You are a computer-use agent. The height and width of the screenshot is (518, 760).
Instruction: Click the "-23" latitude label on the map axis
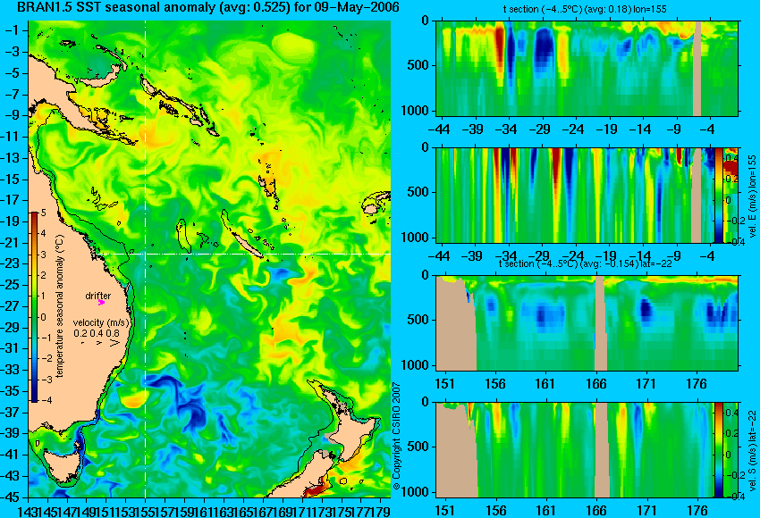click(x=12, y=263)
